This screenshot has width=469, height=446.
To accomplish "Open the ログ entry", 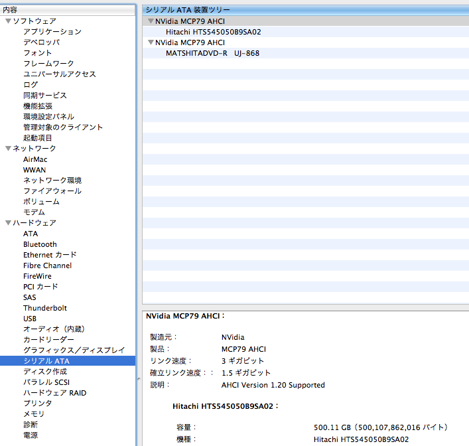I will click(x=31, y=85).
